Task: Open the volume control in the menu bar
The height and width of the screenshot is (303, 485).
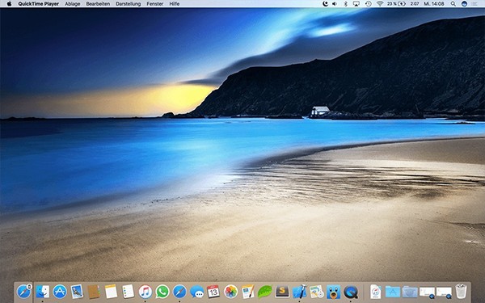Action: click(335, 4)
